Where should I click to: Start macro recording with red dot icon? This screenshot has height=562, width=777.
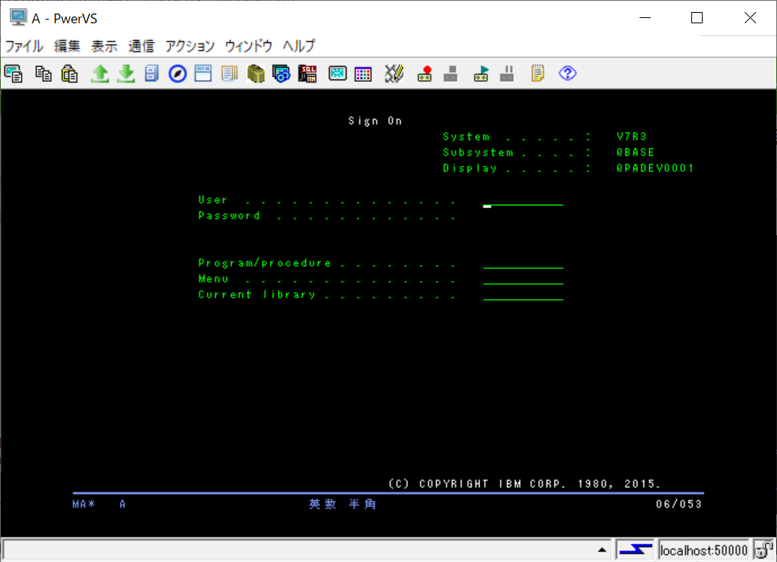click(425, 74)
